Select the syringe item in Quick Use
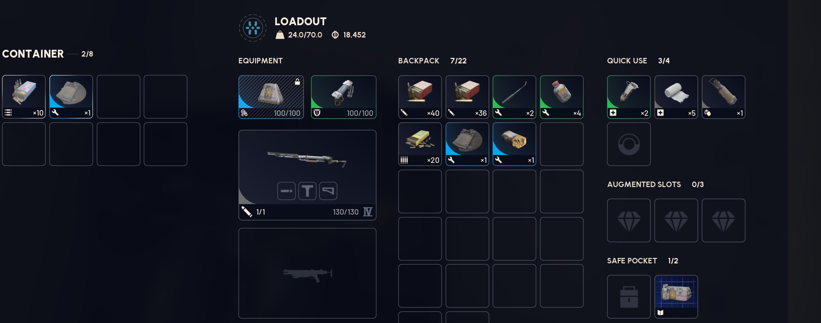This screenshot has height=323, width=821. [x=629, y=97]
